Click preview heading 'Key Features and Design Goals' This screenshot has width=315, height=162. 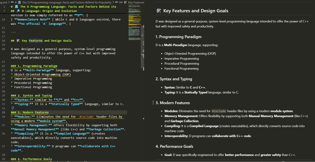(196, 11)
